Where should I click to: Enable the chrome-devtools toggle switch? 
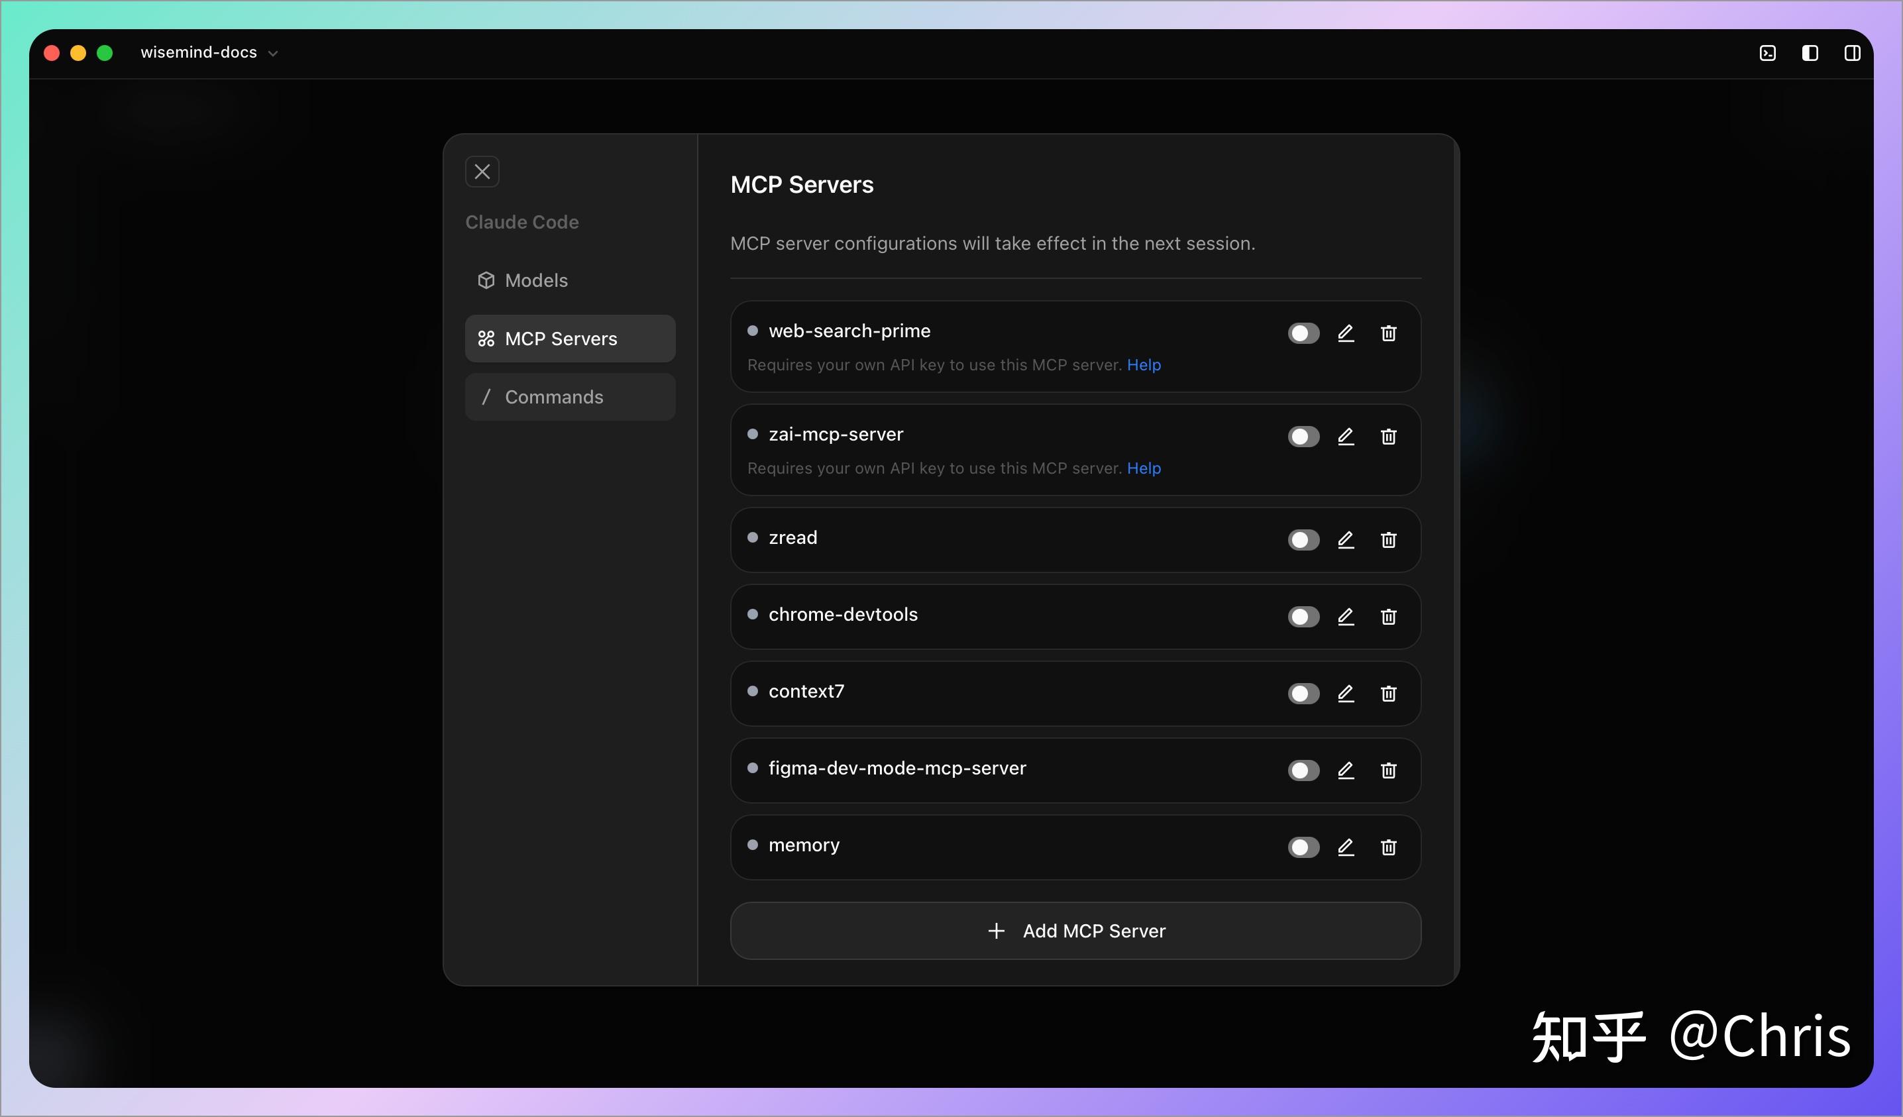[1303, 617]
